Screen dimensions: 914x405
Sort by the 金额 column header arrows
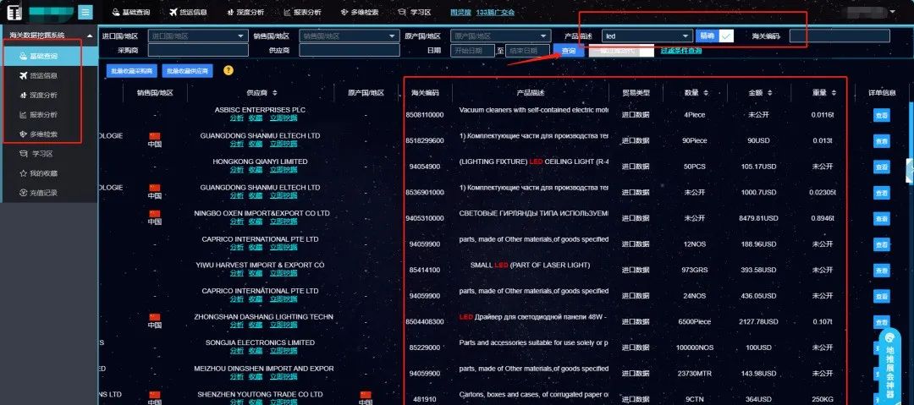[770, 93]
